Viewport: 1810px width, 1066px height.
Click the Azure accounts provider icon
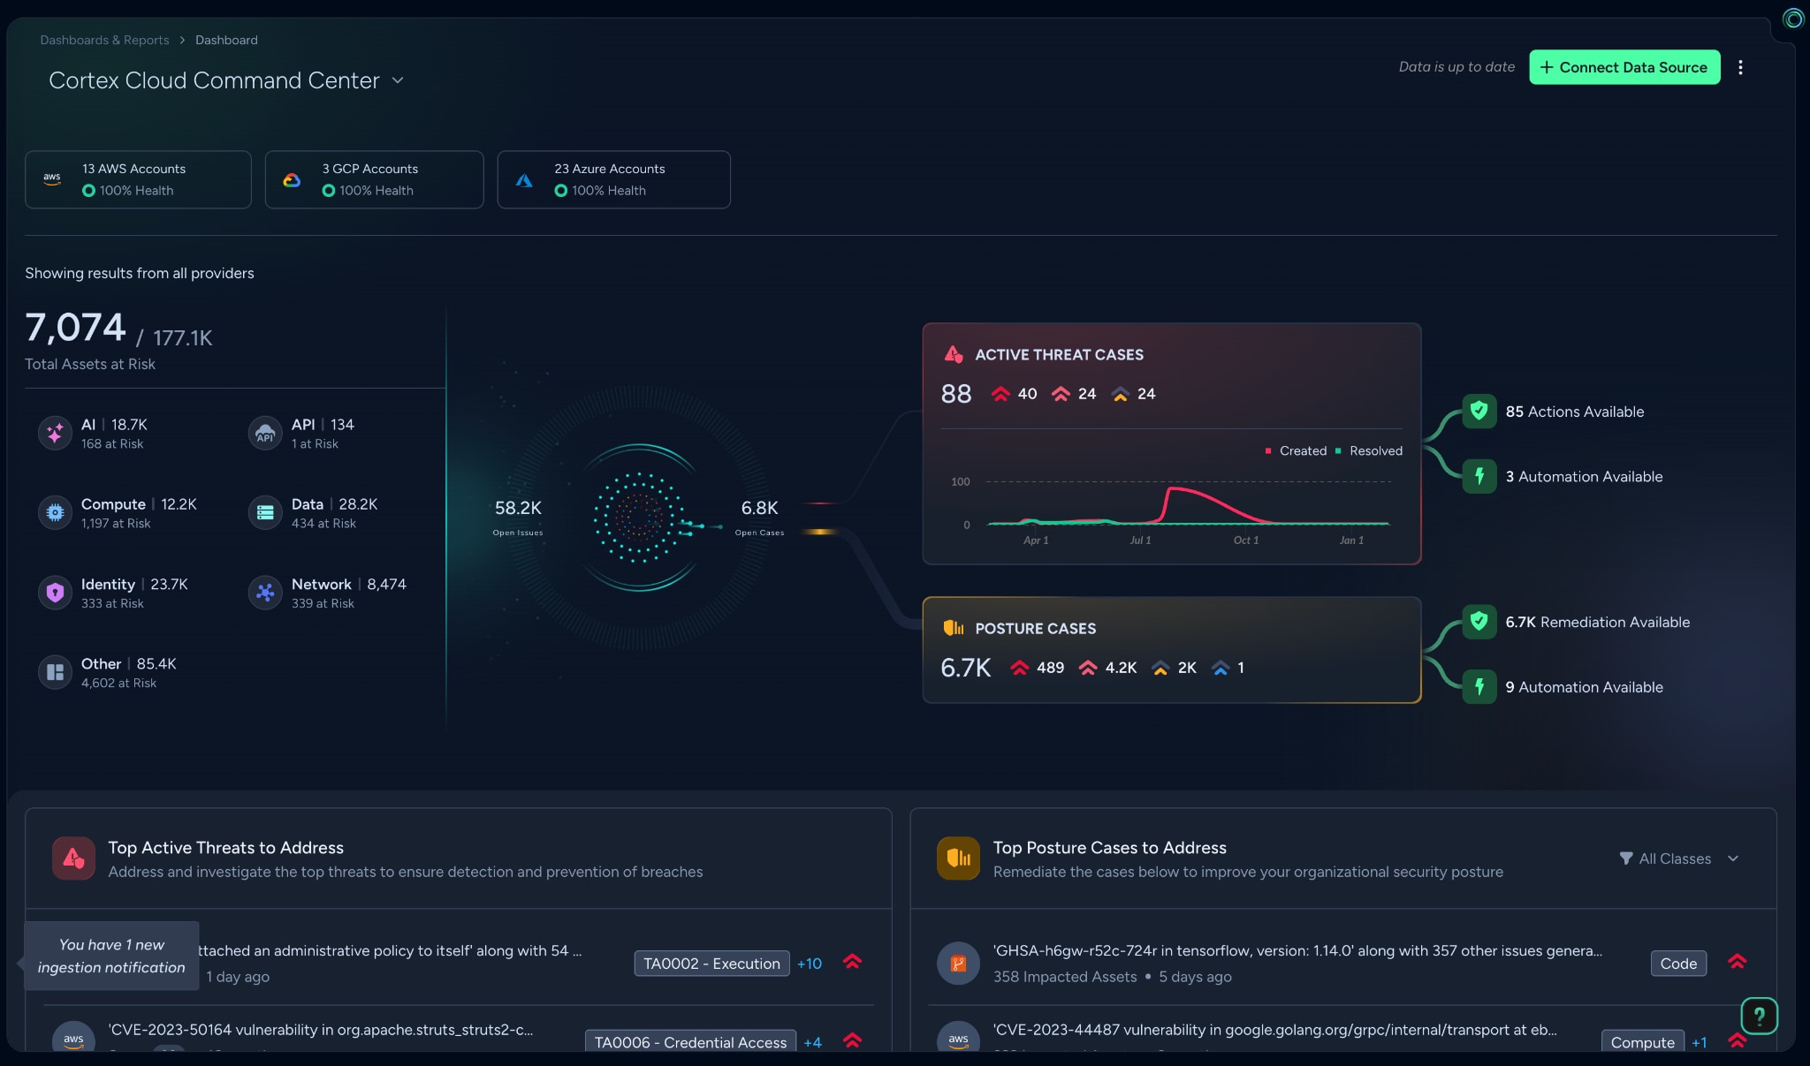[x=525, y=178]
